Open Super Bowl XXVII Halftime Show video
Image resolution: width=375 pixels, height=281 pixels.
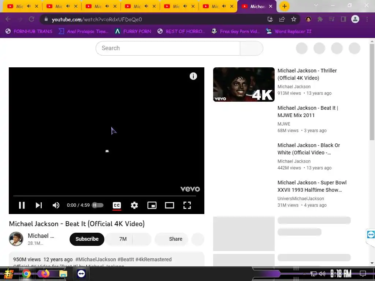coord(312,186)
